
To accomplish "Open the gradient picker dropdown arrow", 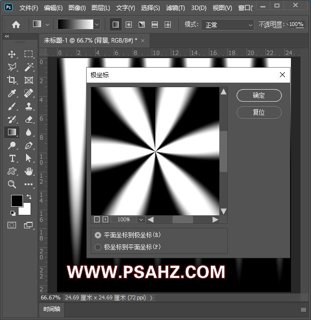I will tap(97, 25).
